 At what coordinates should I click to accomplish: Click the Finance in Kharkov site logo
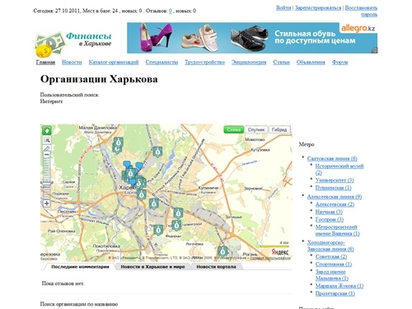coord(73,44)
